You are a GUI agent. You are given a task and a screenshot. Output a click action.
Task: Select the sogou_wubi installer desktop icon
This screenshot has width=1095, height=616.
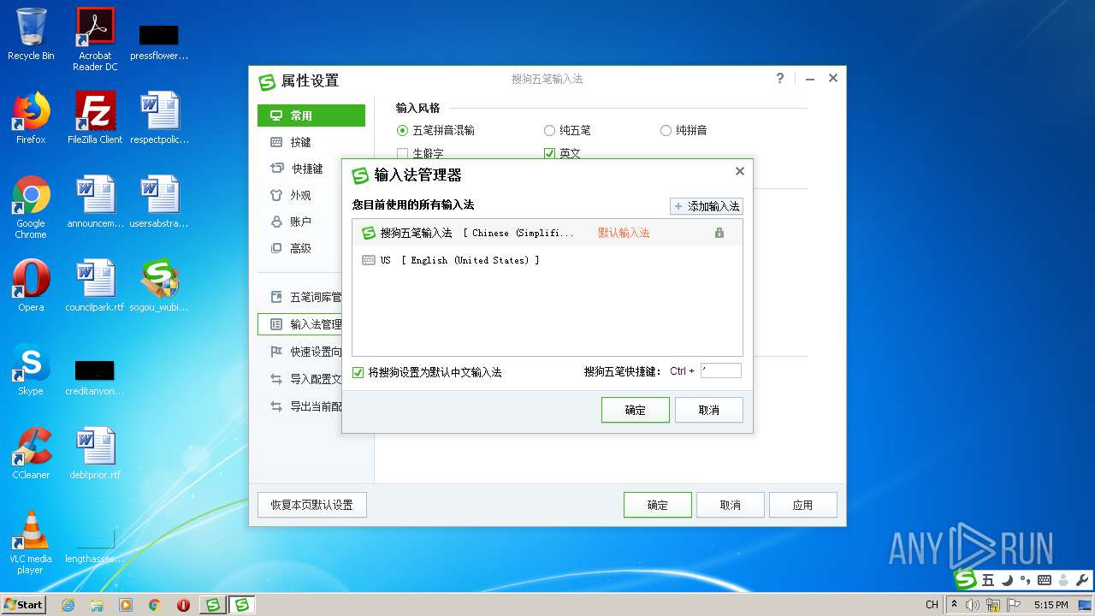(159, 286)
